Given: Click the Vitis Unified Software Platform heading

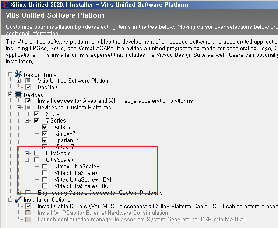Looking at the screenshot, I should pyautogui.click(x=55, y=15).
